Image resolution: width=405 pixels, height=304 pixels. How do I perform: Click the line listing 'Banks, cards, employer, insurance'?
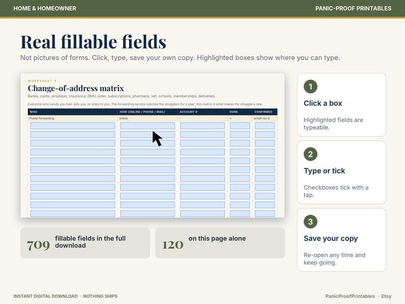pos(121,96)
